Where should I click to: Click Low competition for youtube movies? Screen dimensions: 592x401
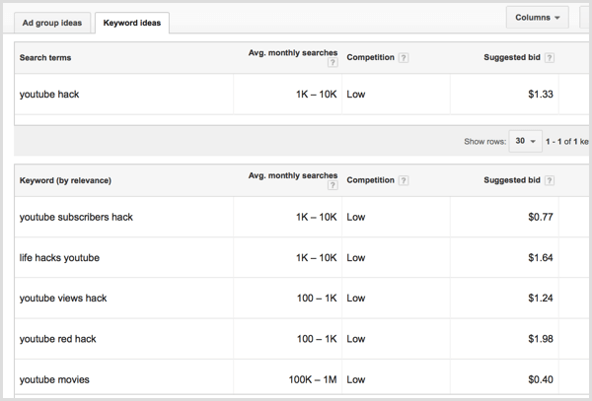[x=356, y=379]
